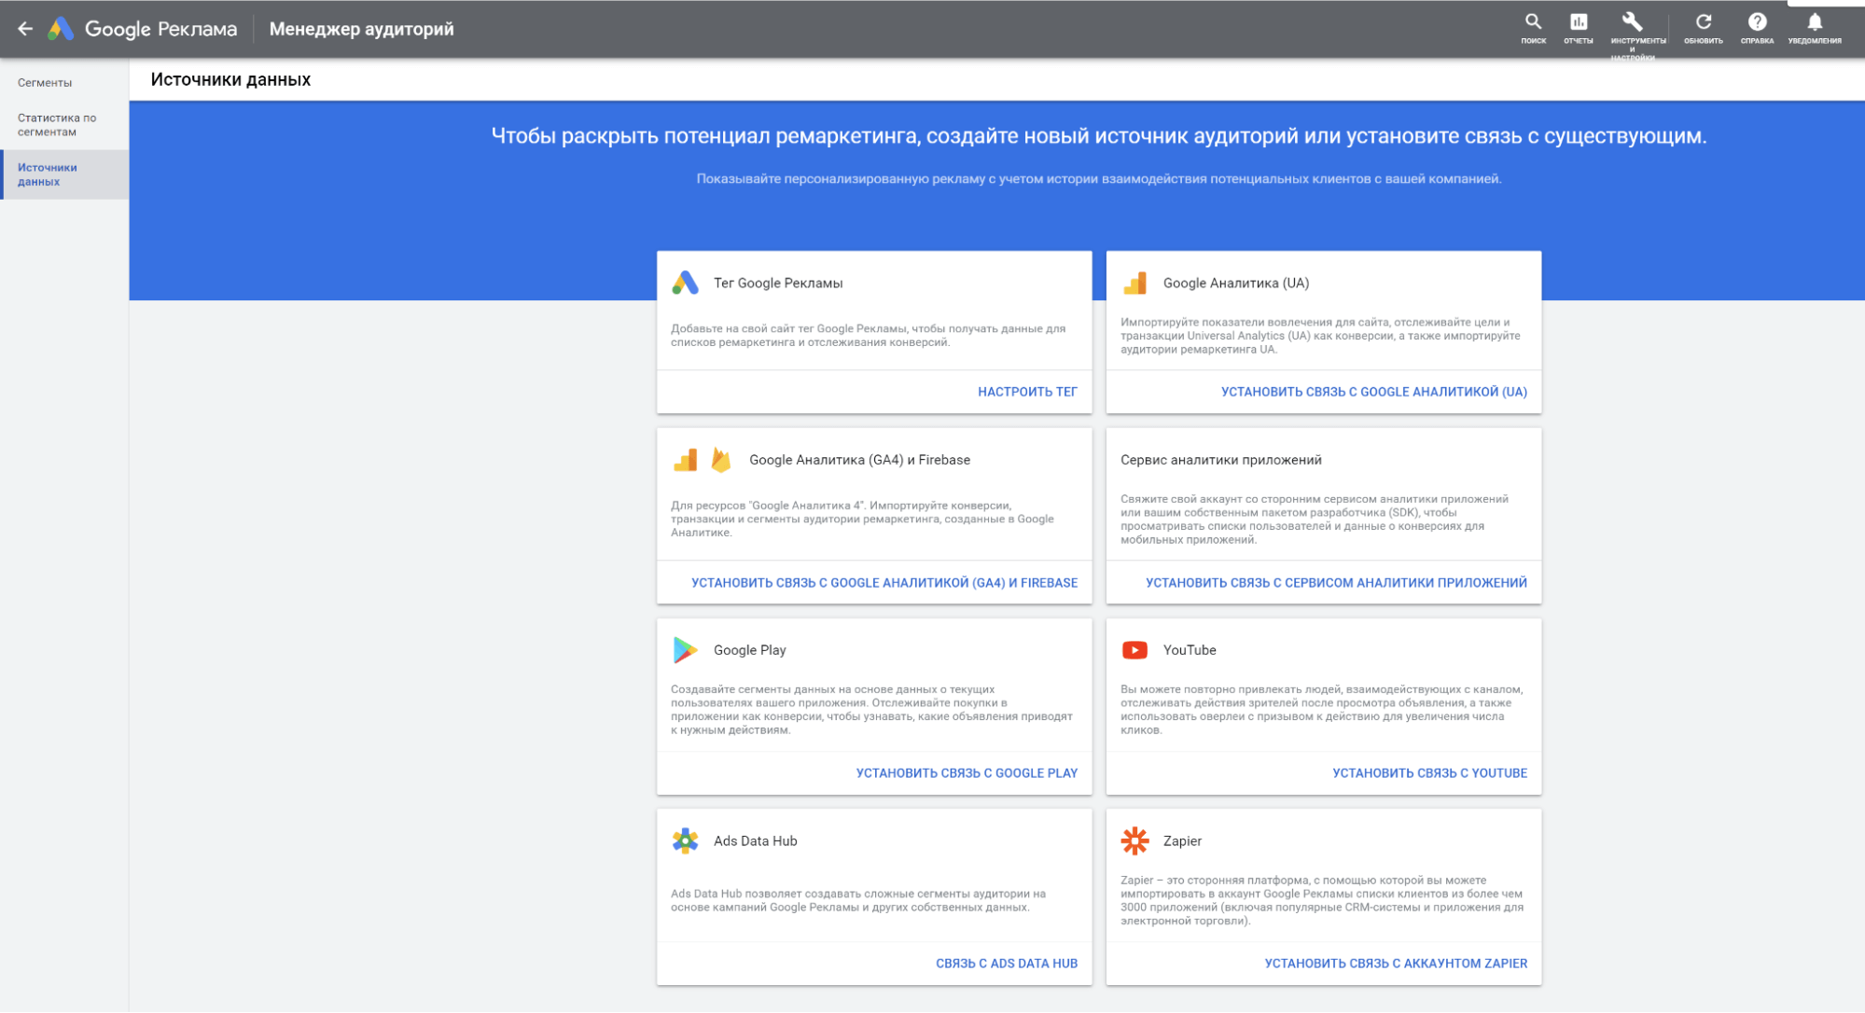Screen dimensions: 1865x1013
Task: Click link to connect GA4 and Firebase
Action: click(x=884, y=583)
